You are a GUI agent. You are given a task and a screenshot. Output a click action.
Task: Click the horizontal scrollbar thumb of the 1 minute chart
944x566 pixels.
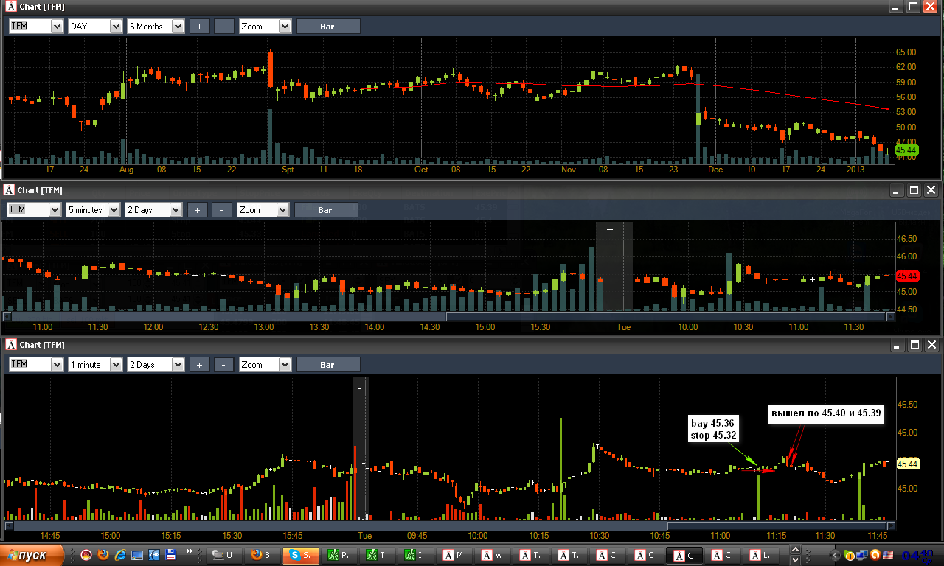tap(777, 525)
